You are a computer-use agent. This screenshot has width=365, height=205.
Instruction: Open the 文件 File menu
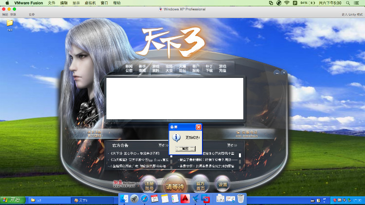(52, 3)
